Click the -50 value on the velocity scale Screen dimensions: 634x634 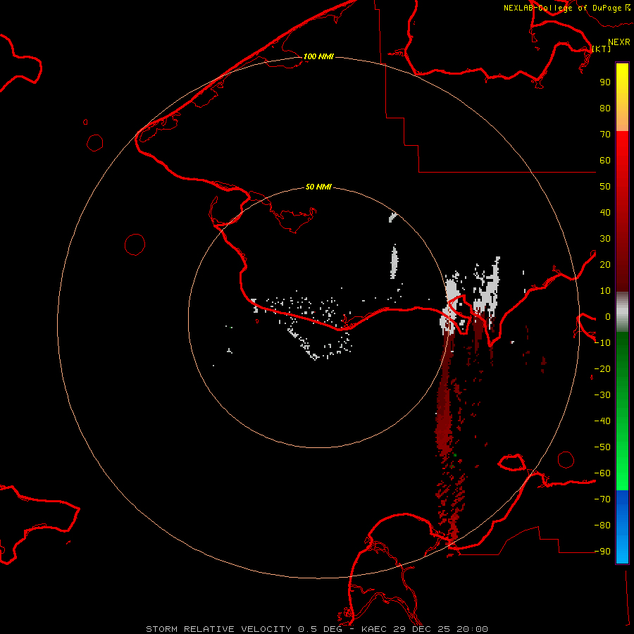tap(602, 447)
